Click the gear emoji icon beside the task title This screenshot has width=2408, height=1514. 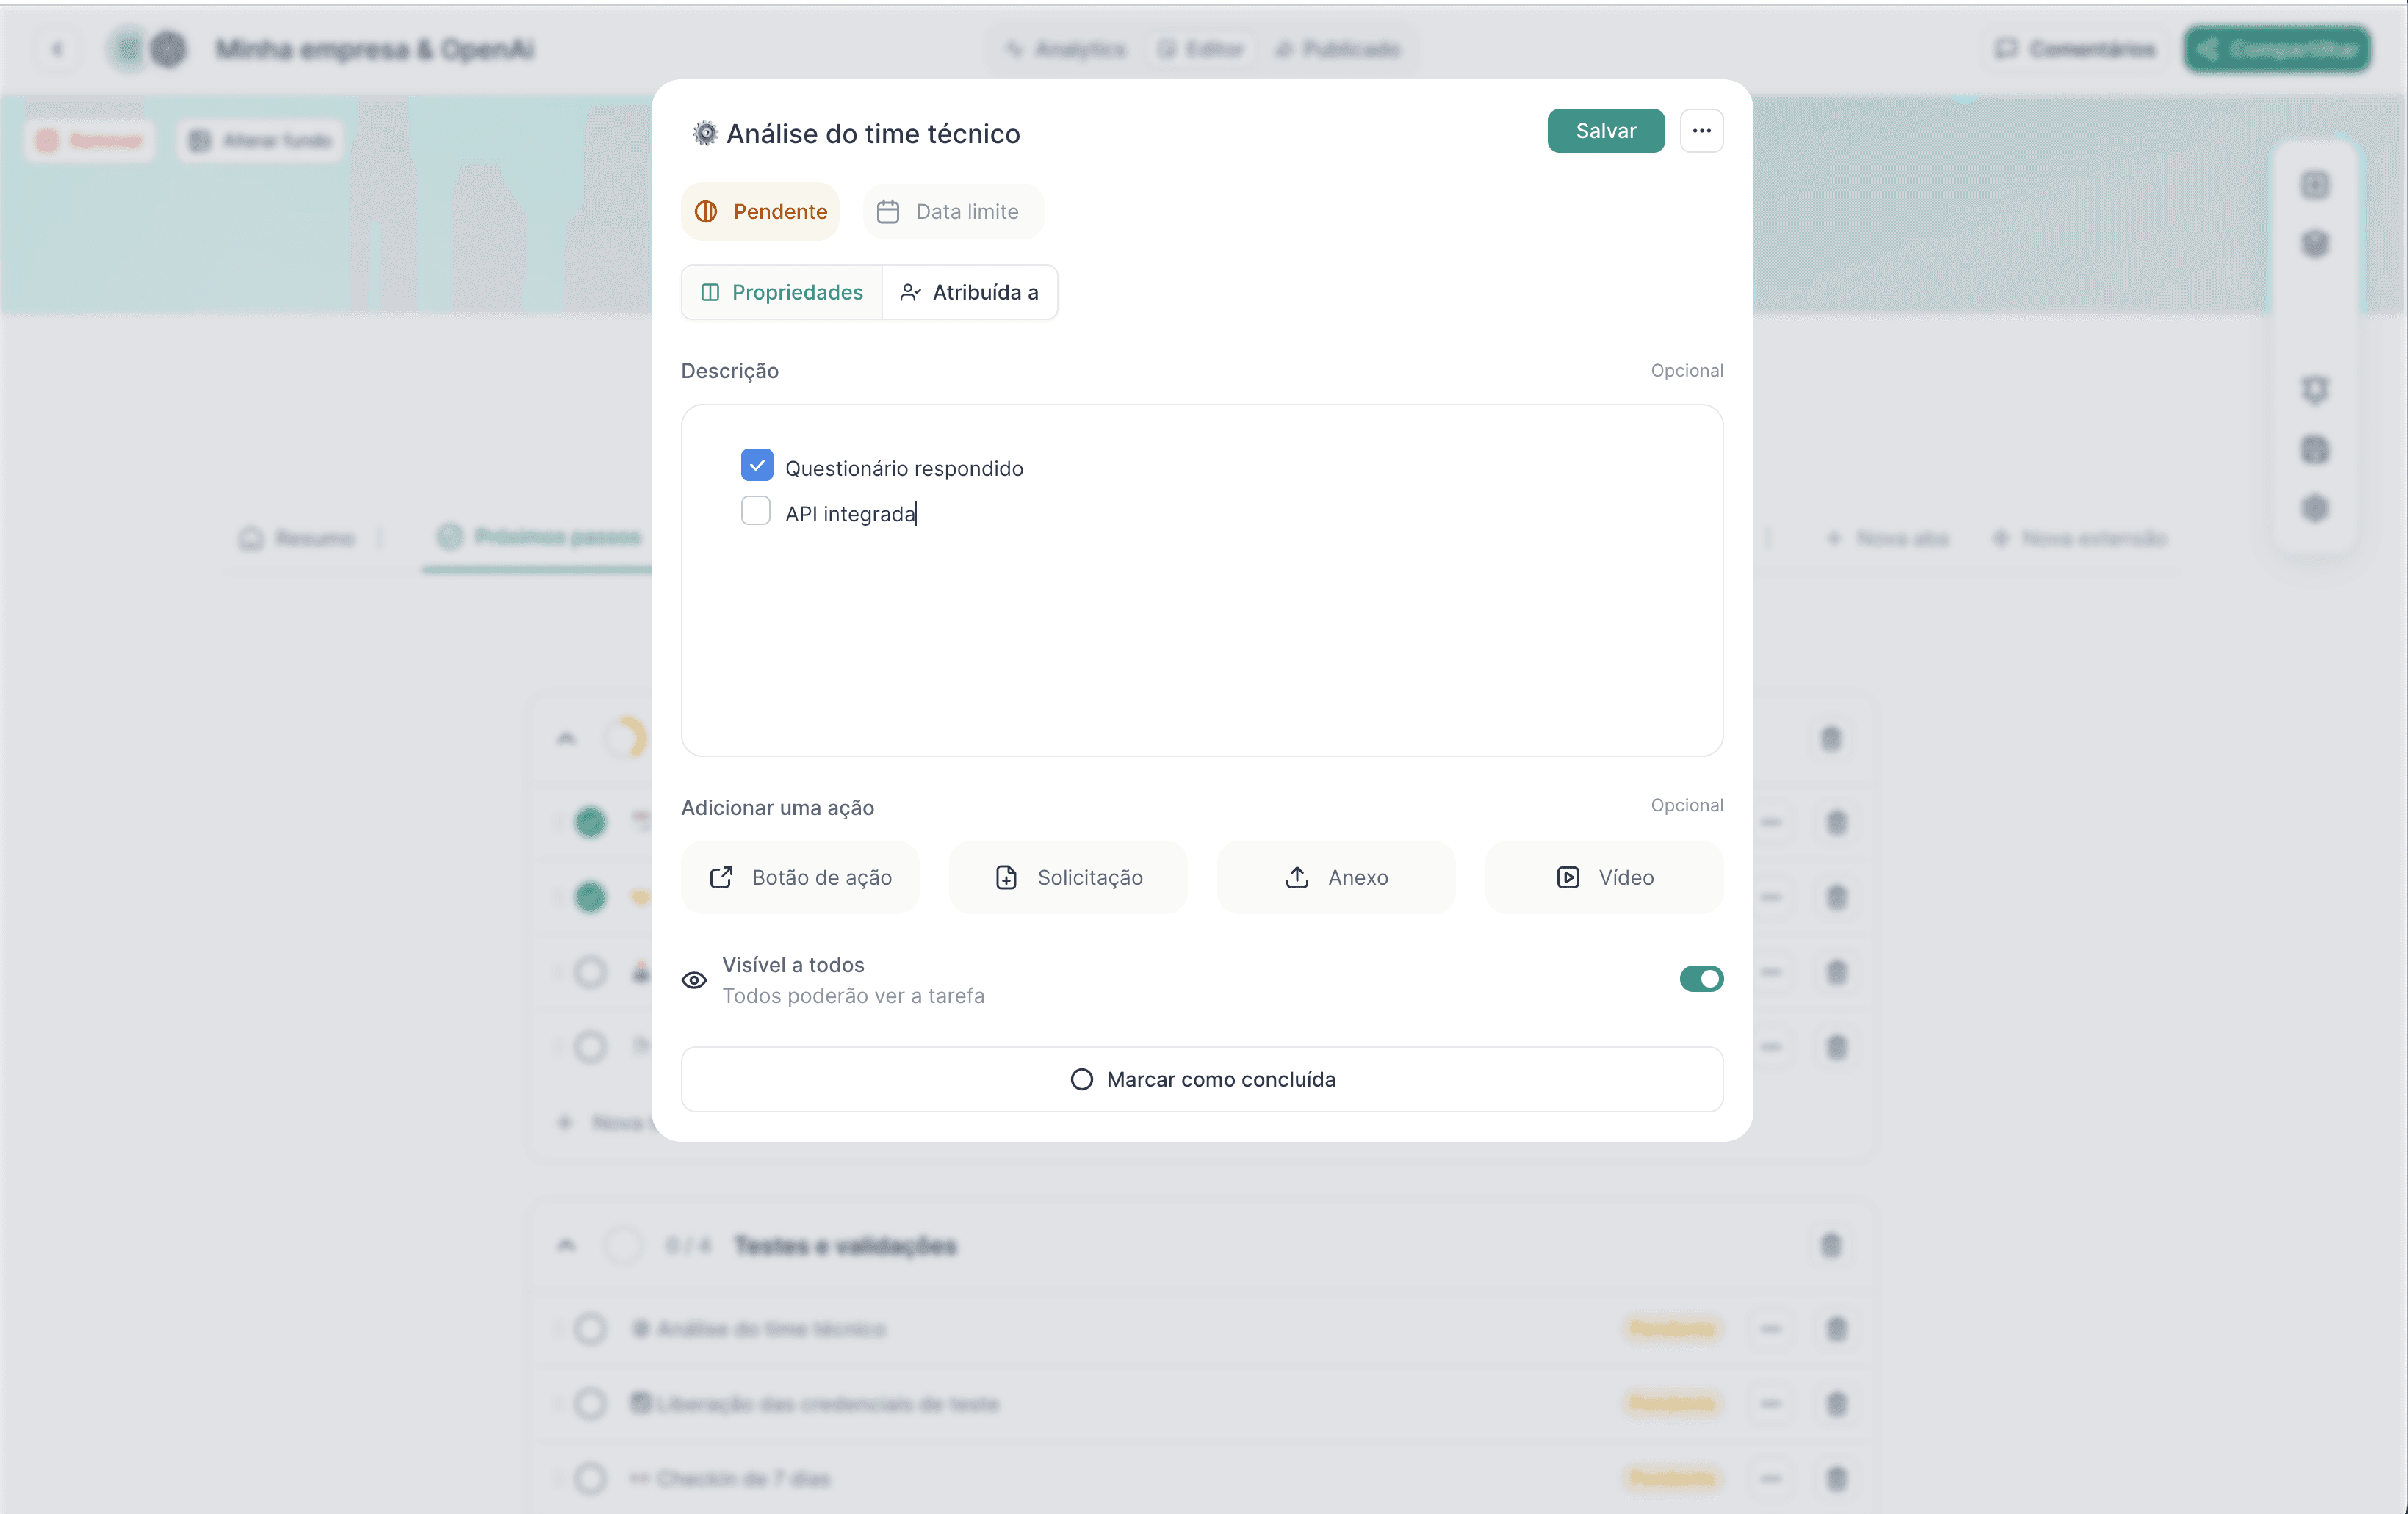pyautogui.click(x=705, y=133)
